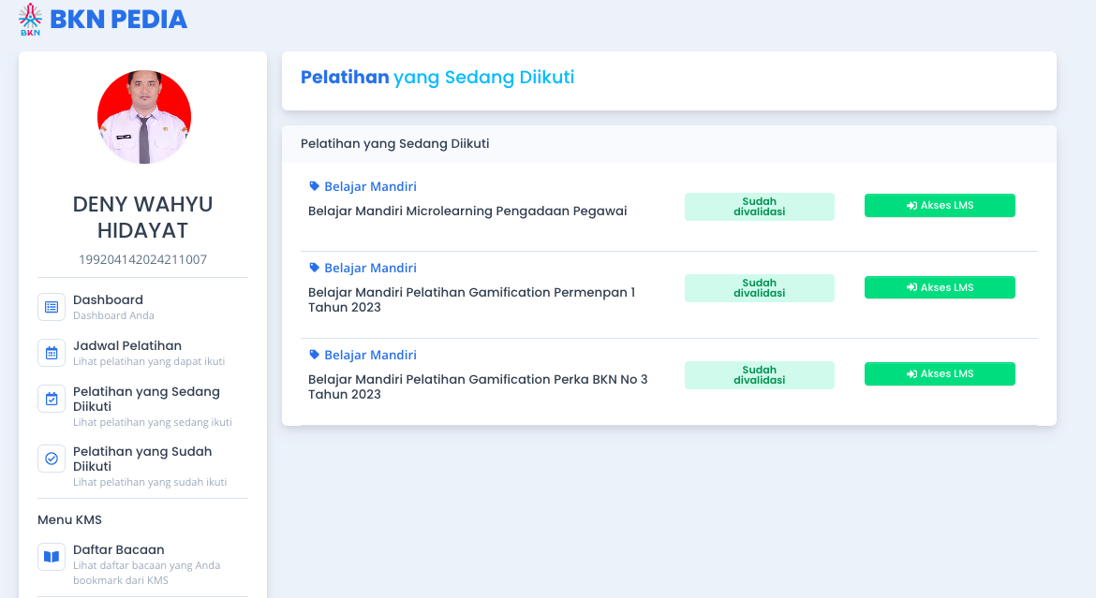Click the user profile photo

coord(144,117)
